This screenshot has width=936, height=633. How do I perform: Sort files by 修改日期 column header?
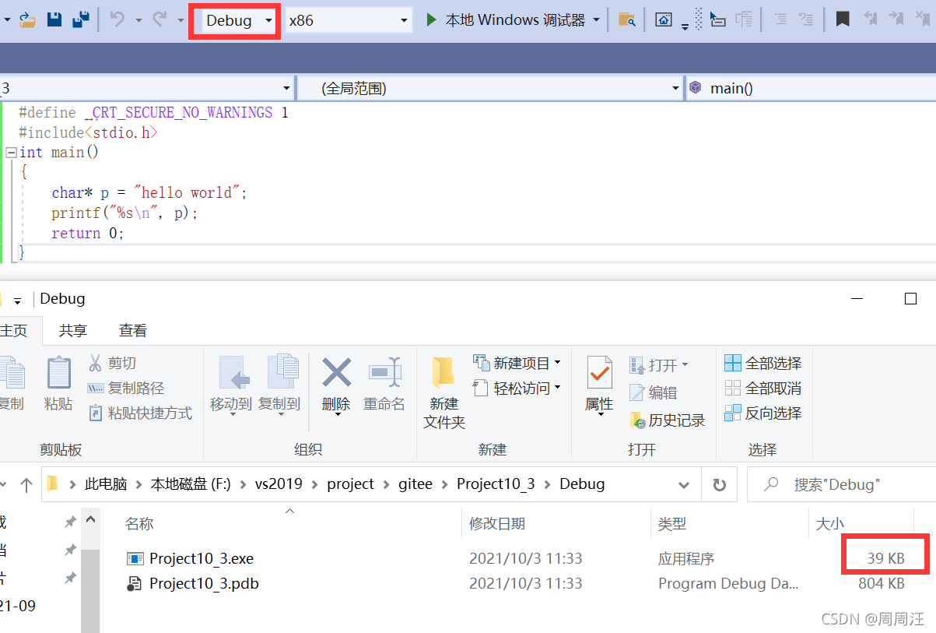497,524
